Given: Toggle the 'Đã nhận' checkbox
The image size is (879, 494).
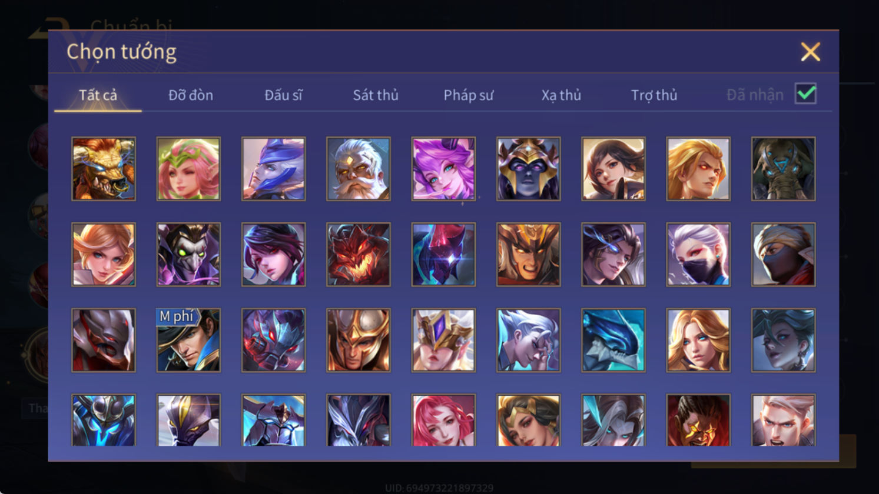Looking at the screenshot, I should (805, 94).
